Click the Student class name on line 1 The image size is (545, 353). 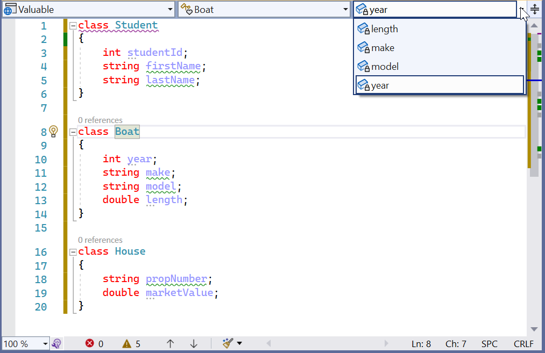tap(136, 25)
